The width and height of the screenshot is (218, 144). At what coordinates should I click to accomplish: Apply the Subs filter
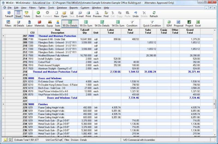tap(57, 24)
